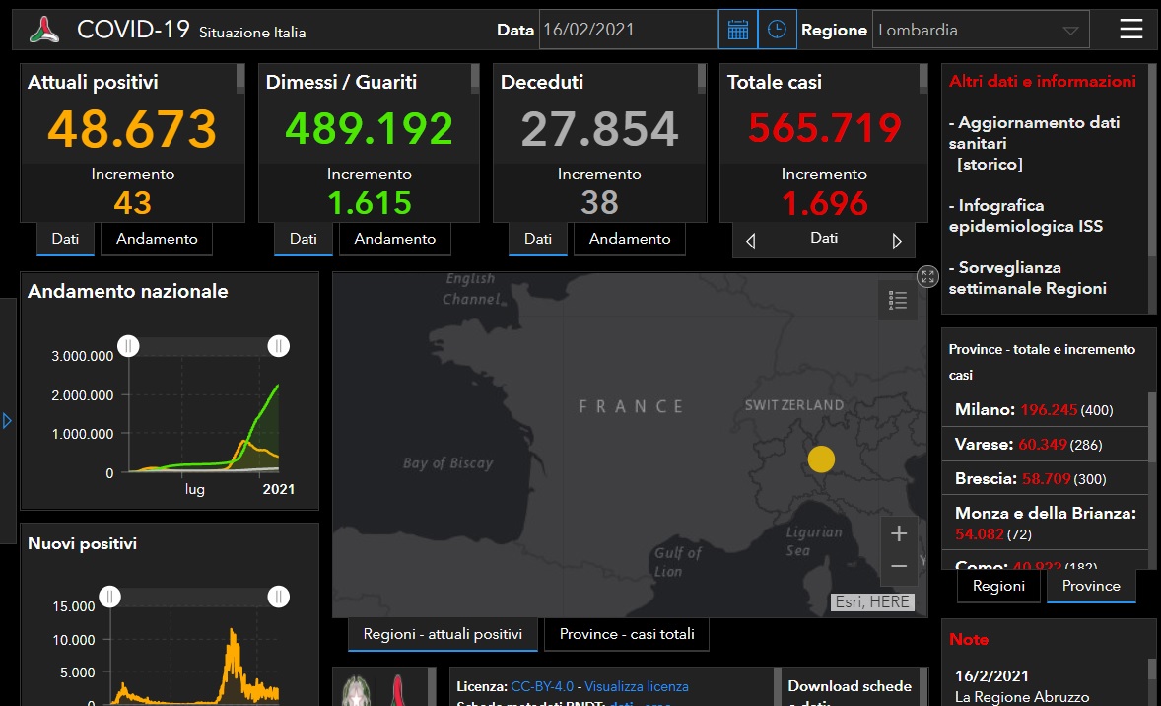1161x706 pixels.
Task: Click the yellow Lombardia map marker
Action: [x=821, y=459]
